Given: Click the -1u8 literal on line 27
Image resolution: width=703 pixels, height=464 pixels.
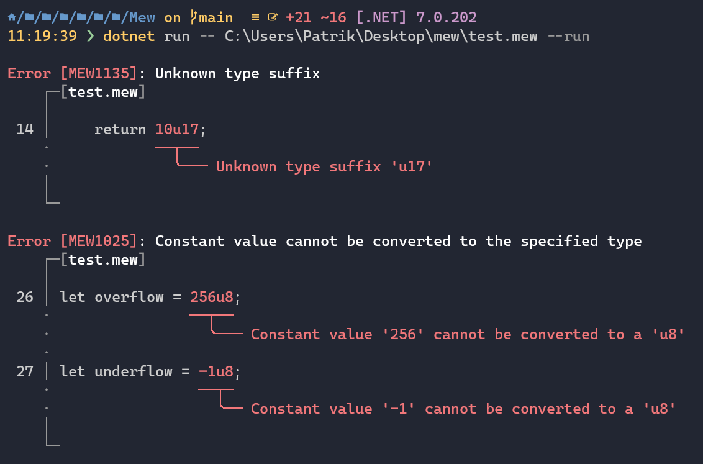Looking at the screenshot, I should point(216,371).
